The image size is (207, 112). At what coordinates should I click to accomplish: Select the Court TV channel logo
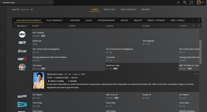click(22, 59)
